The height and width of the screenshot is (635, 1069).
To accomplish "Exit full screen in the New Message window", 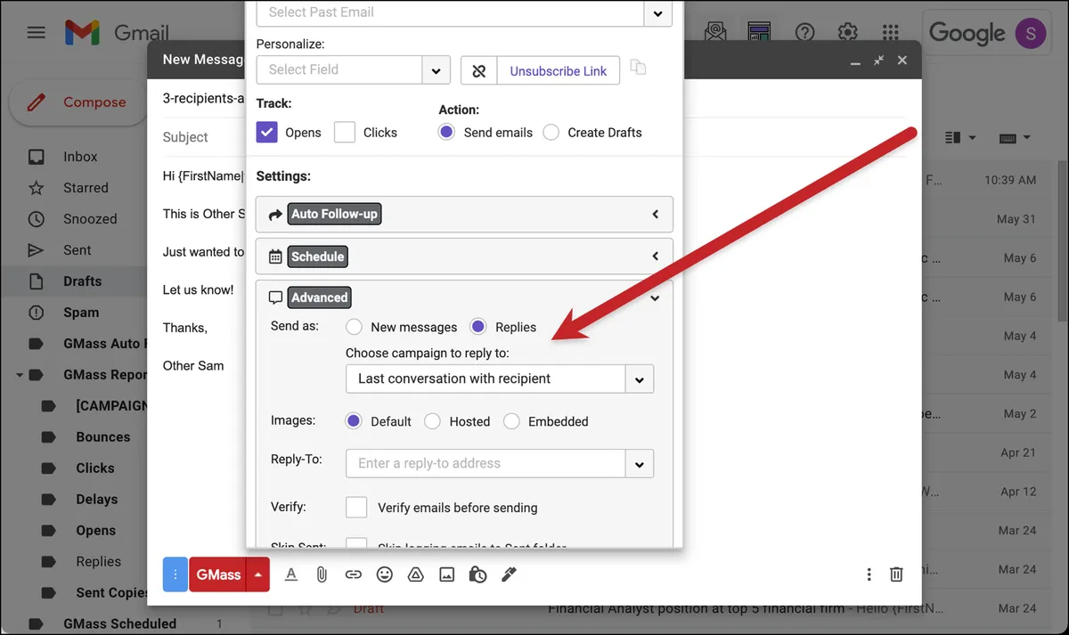I will tap(878, 60).
